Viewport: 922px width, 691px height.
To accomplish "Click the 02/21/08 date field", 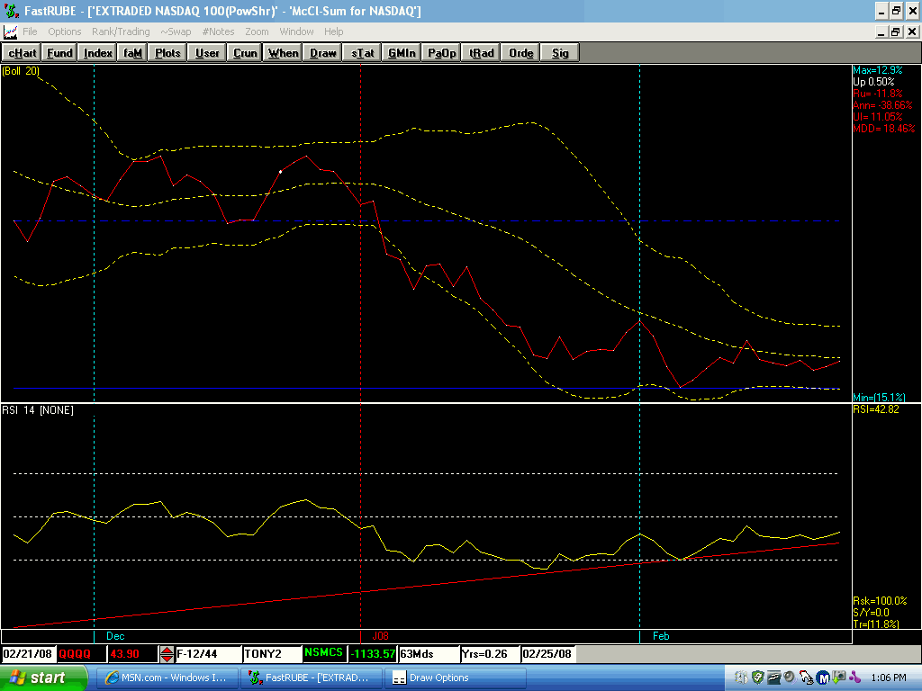I will click(x=28, y=654).
